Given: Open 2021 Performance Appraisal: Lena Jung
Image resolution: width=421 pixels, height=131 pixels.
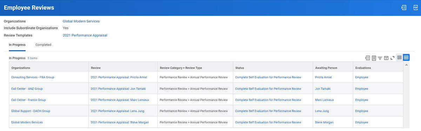Looking at the screenshot, I should 118,111.
